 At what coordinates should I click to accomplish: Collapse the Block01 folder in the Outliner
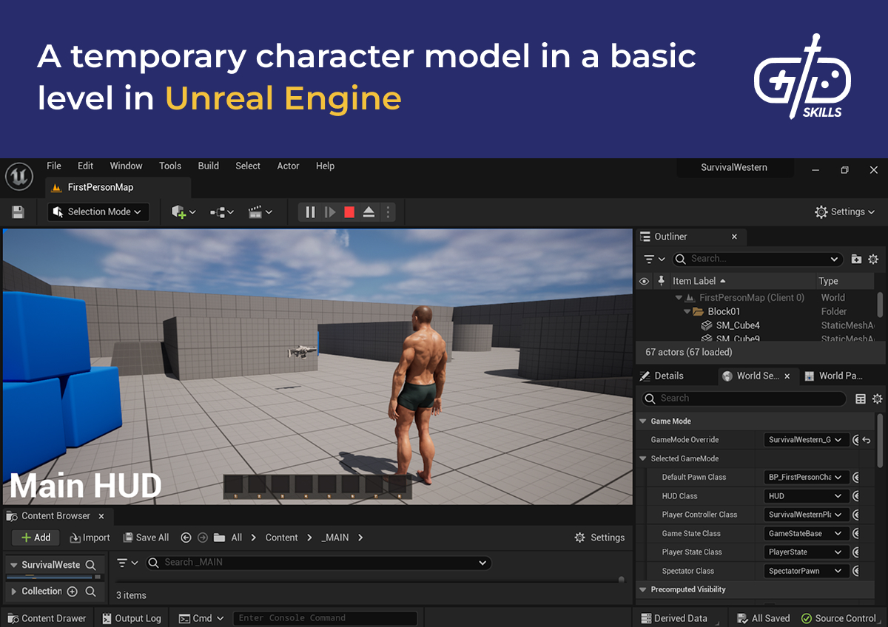point(687,311)
